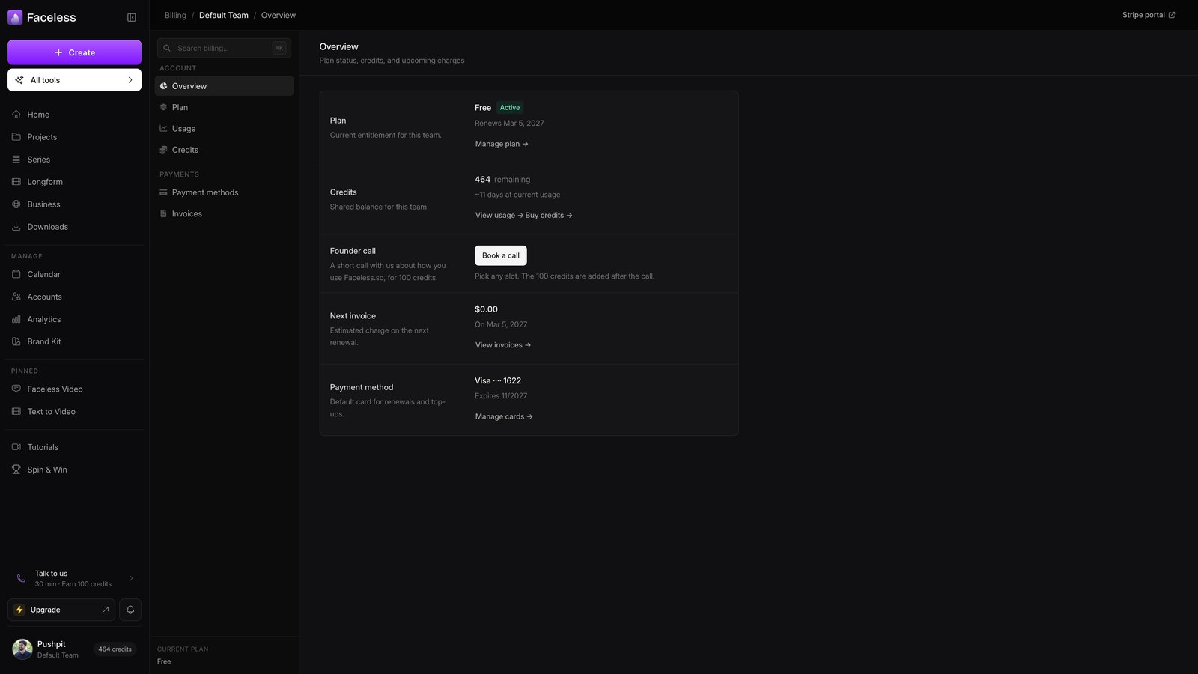1198x674 pixels.
Task: Expand the All tools chevron
Action: point(130,80)
